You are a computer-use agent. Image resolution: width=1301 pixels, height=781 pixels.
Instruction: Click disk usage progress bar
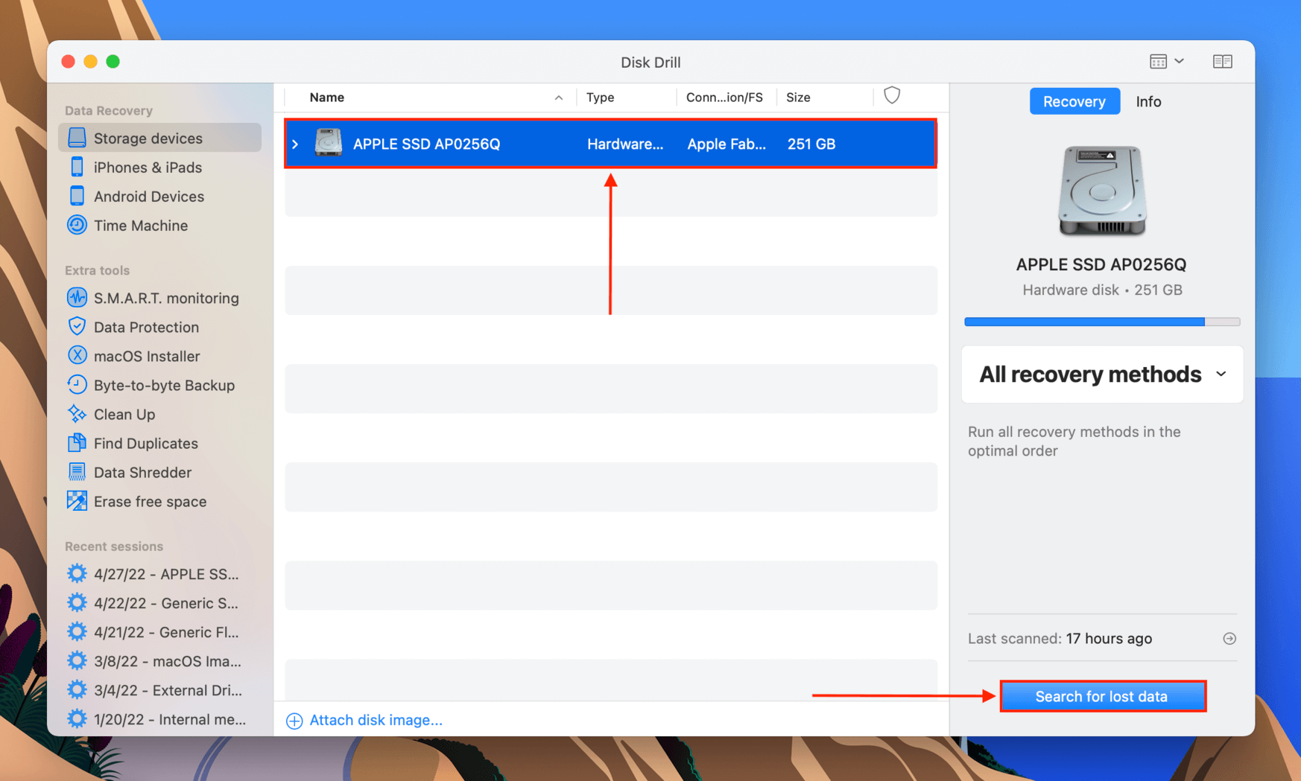(1102, 322)
